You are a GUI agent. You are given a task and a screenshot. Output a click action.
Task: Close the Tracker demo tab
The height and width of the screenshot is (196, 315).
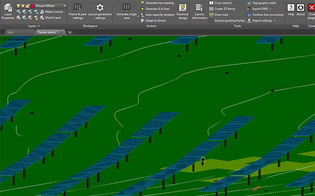(x=61, y=32)
